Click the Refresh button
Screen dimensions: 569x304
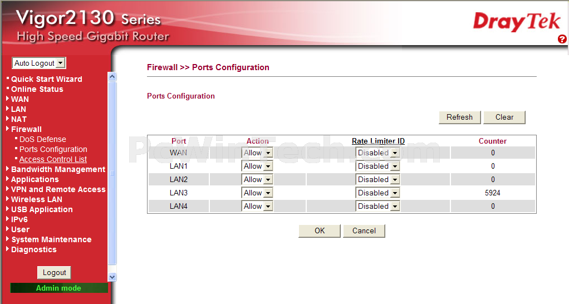tap(459, 117)
